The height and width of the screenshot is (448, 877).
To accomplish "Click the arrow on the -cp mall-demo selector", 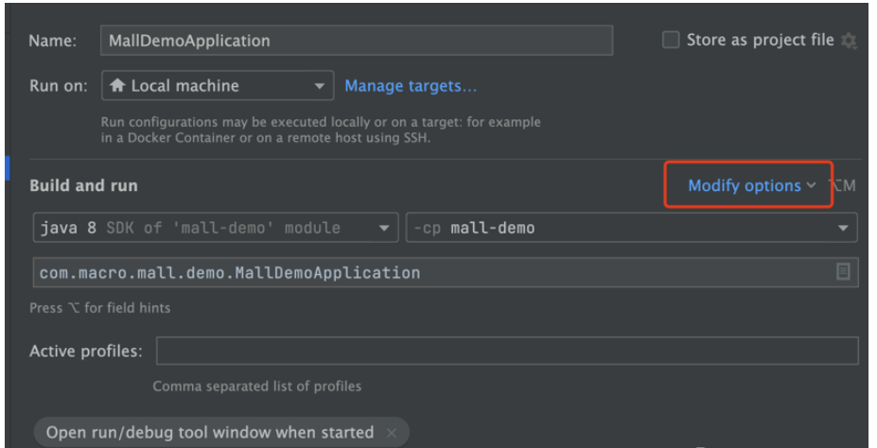I will [843, 228].
